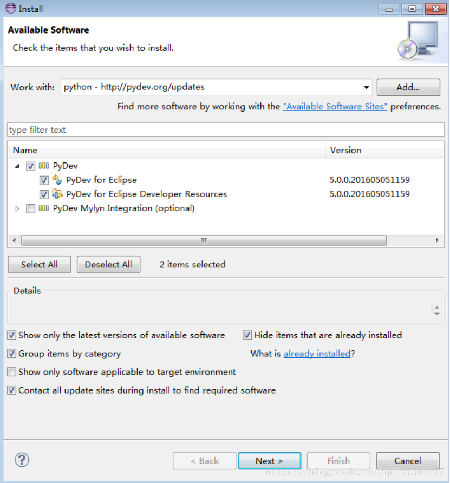Minimize the Install dialog window

tap(389, 9)
